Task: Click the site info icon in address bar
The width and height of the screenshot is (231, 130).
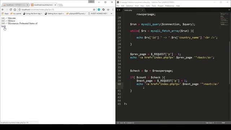Action: tap(19, 10)
